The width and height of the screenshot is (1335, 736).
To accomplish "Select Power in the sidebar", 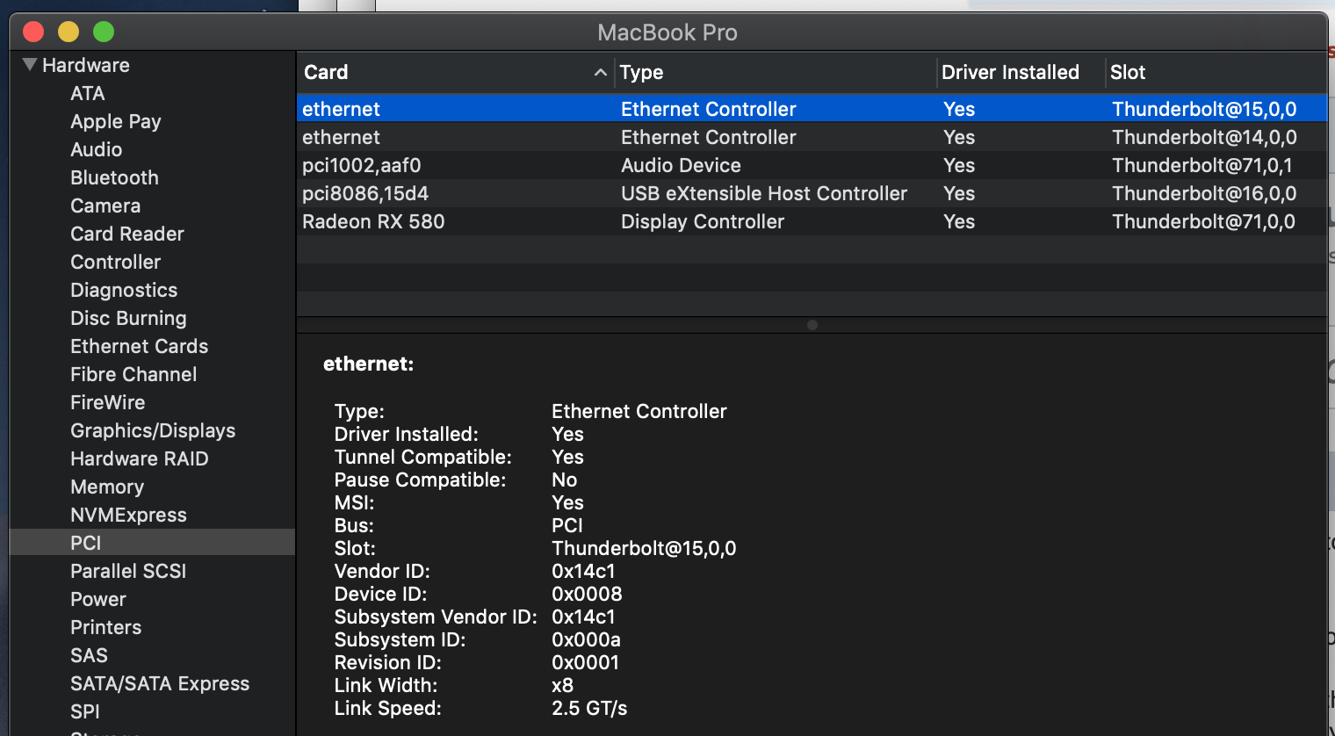I will [97, 599].
